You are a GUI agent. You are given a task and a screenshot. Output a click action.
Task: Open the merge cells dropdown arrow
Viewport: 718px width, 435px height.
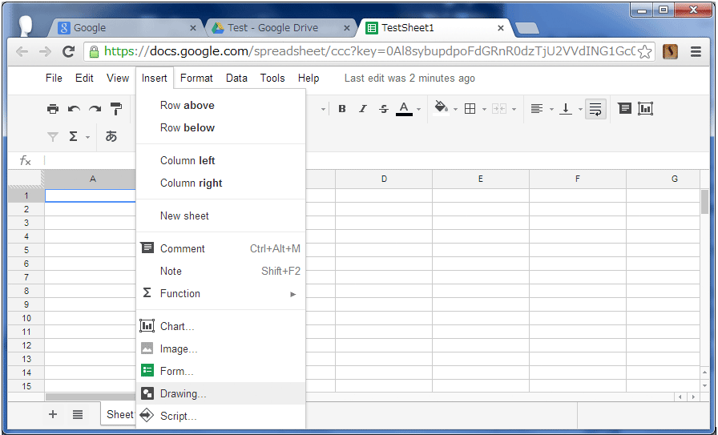pos(514,110)
